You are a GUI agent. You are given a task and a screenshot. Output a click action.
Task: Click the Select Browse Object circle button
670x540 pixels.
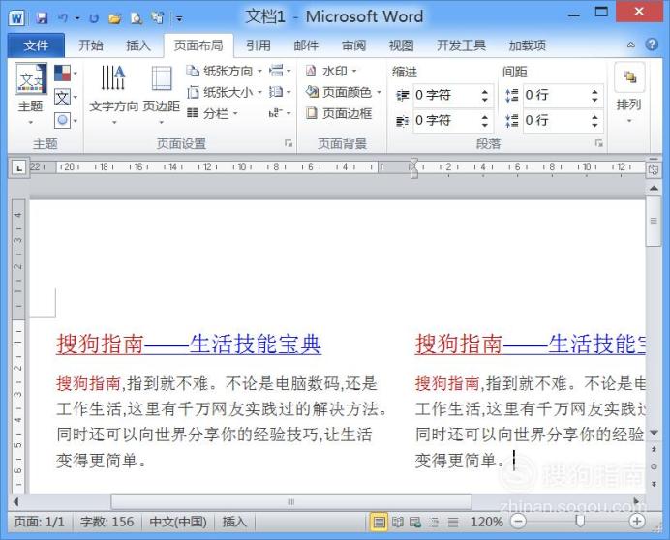[654, 466]
